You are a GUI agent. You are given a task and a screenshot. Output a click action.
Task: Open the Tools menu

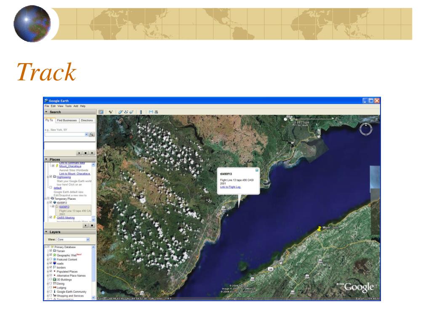68,106
